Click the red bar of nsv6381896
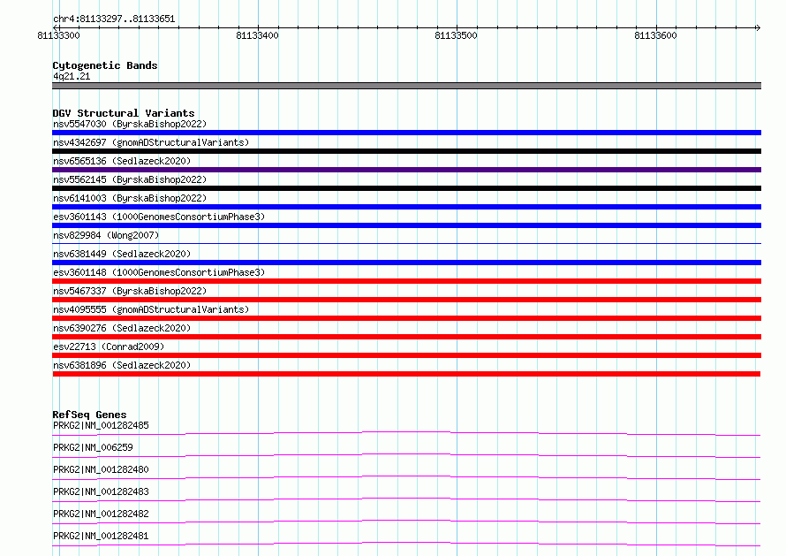The height and width of the screenshot is (556, 786). pos(406,374)
